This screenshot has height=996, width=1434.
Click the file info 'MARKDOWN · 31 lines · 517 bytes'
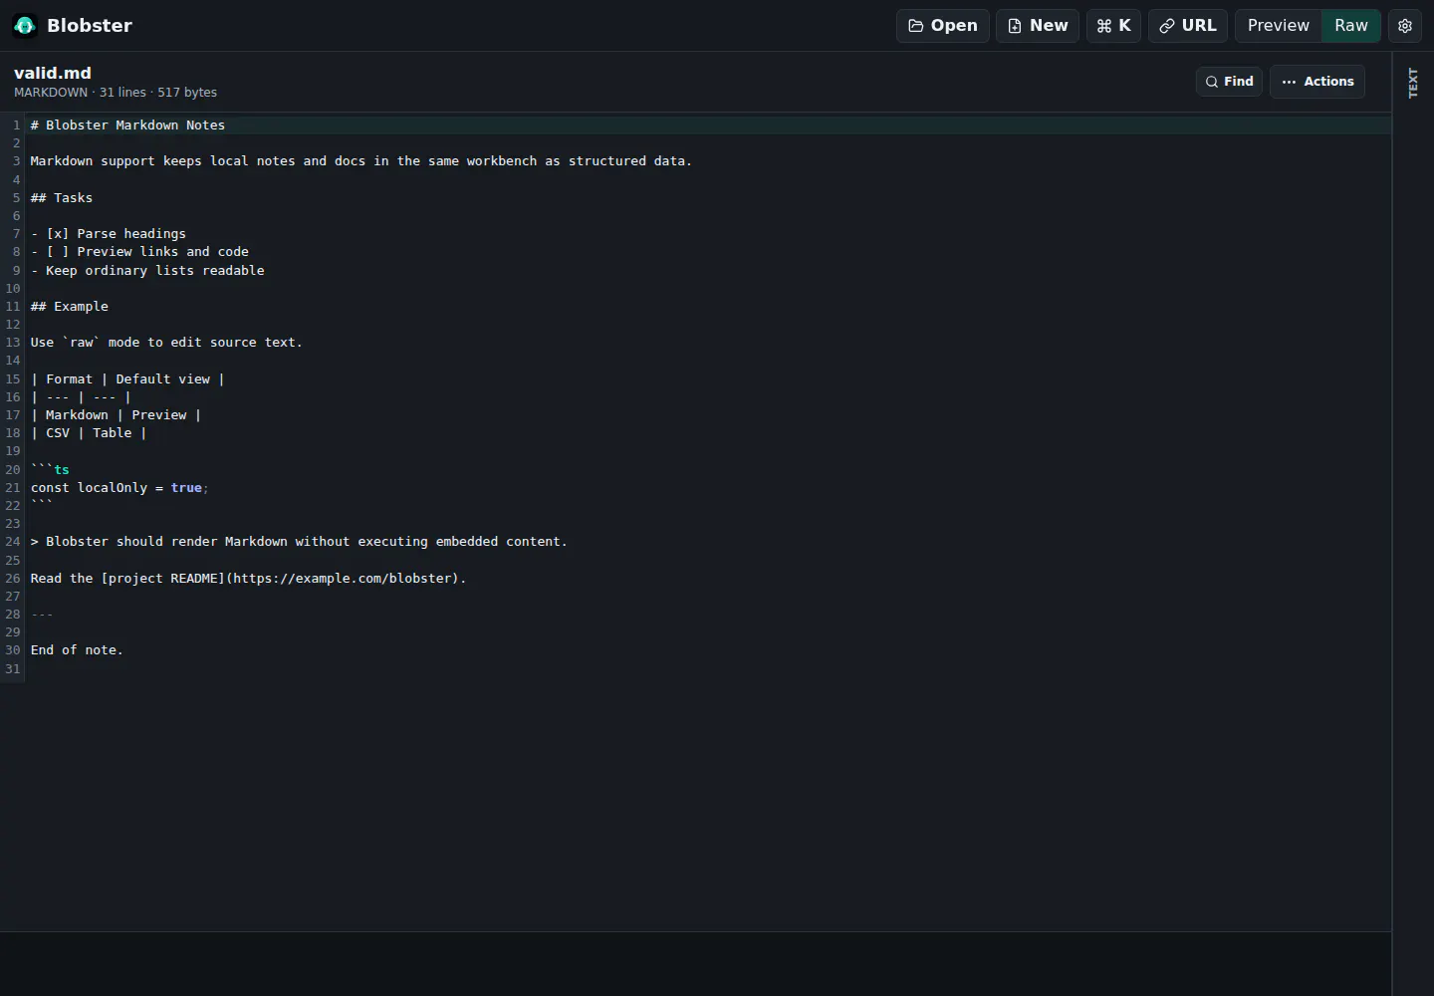(116, 93)
